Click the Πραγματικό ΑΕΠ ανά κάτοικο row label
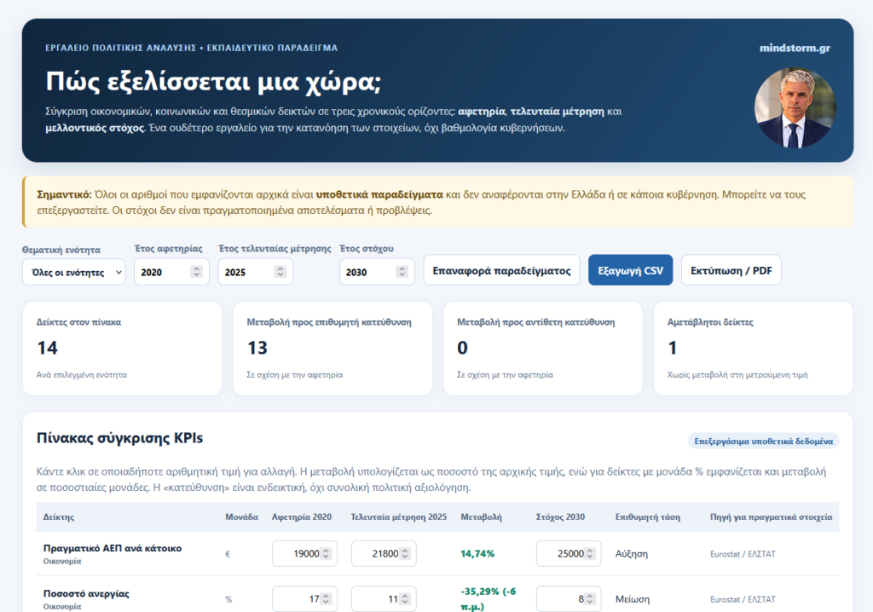Screen dimensions: 873x612 click(x=113, y=548)
